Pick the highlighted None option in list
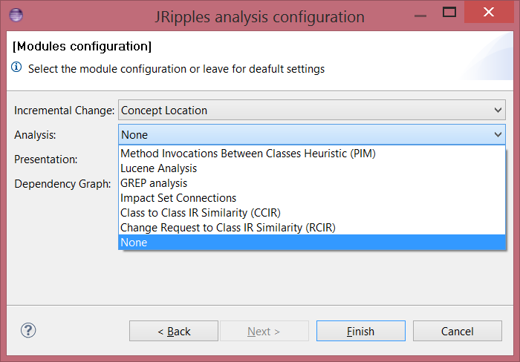 pos(134,243)
